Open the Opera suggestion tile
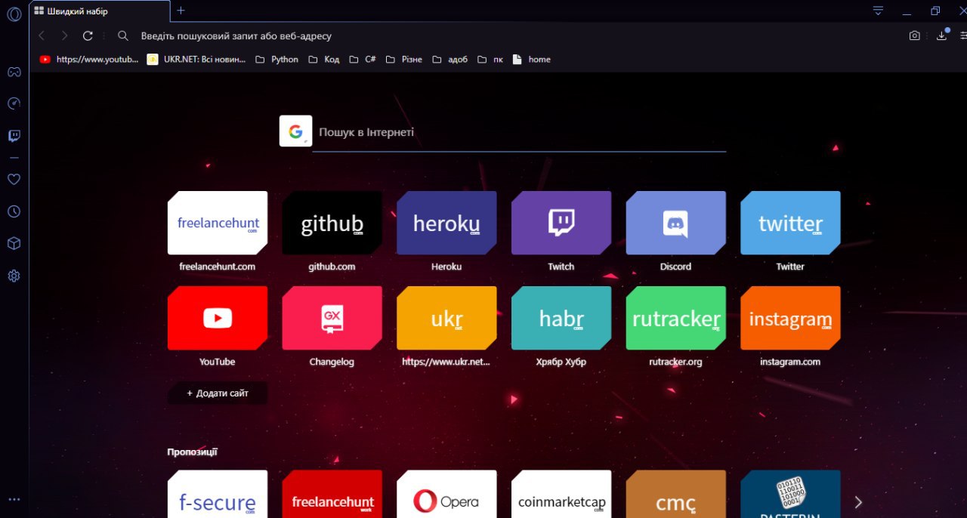Image resolution: width=967 pixels, height=518 pixels. (x=446, y=495)
